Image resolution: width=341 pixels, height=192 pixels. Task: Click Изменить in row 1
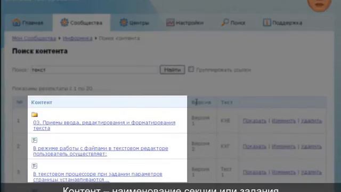pos(284,121)
